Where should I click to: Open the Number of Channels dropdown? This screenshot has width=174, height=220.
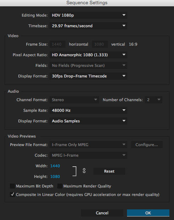pos(153,100)
